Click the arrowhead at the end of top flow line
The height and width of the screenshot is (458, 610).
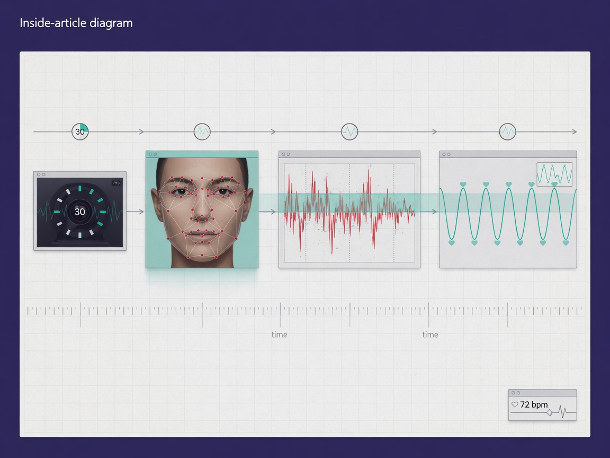575,131
